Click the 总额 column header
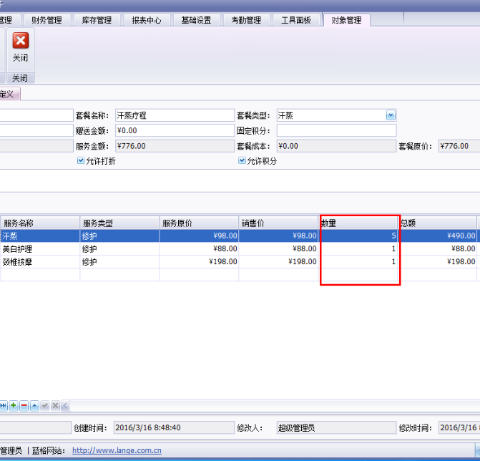Screen dimensions: 480x461 tap(438, 223)
